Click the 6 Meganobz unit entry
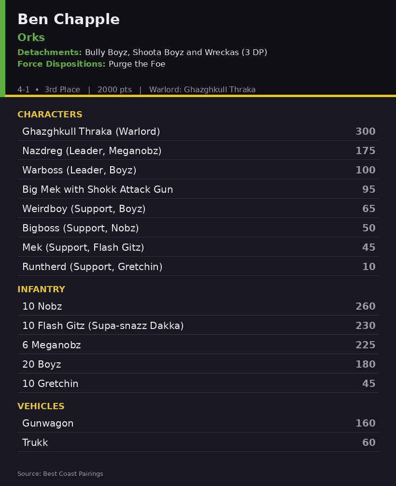Screen dimensions: 396x486 (x=198, y=344)
